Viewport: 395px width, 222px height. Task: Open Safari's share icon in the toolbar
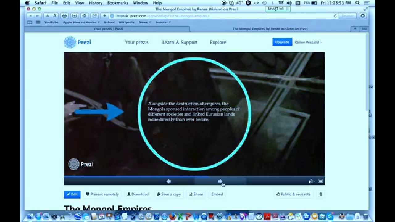click(x=94, y=16)
